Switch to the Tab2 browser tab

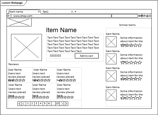point(53,12)
